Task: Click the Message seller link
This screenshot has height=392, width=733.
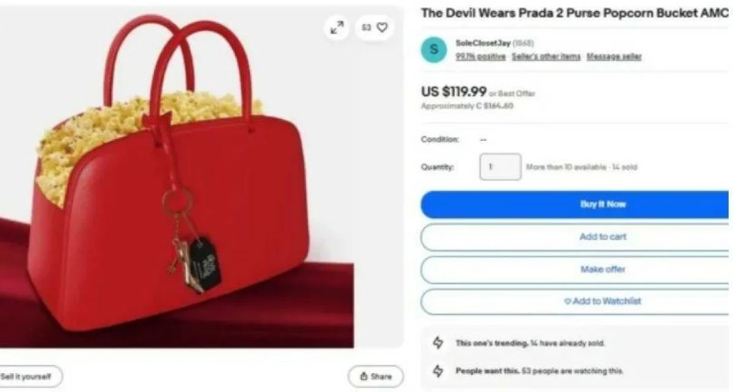Action: 614,56
